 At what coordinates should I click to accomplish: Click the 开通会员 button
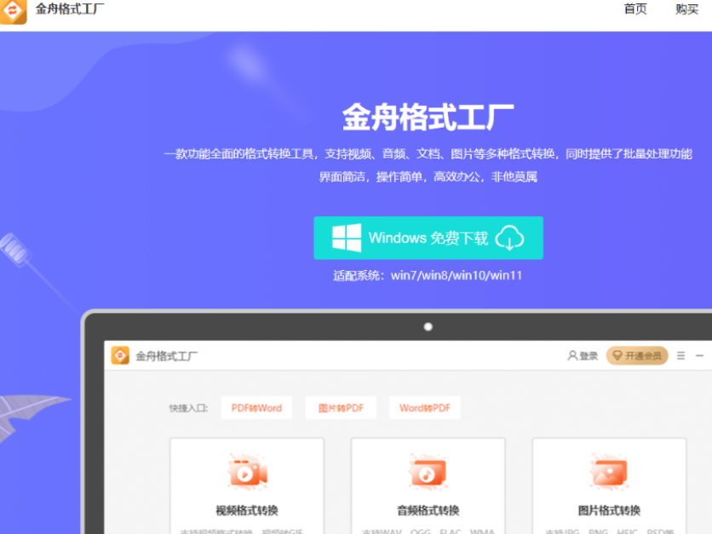coord(637,355)
